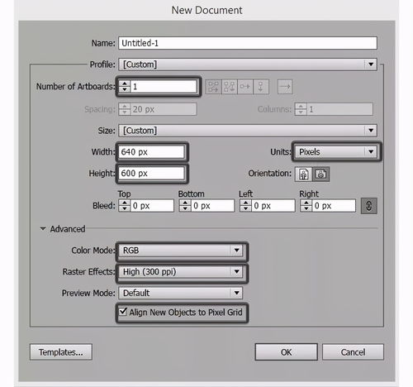The image size is (413, 387).
Task: Click the right-to-left layout arrow icon
Action: pyautogui.click(x=285, y=87)
